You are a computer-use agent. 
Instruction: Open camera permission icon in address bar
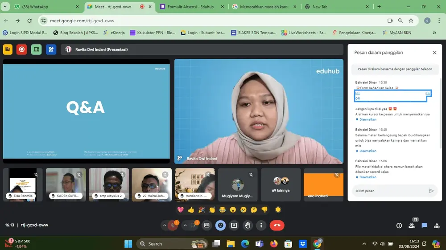390,20
